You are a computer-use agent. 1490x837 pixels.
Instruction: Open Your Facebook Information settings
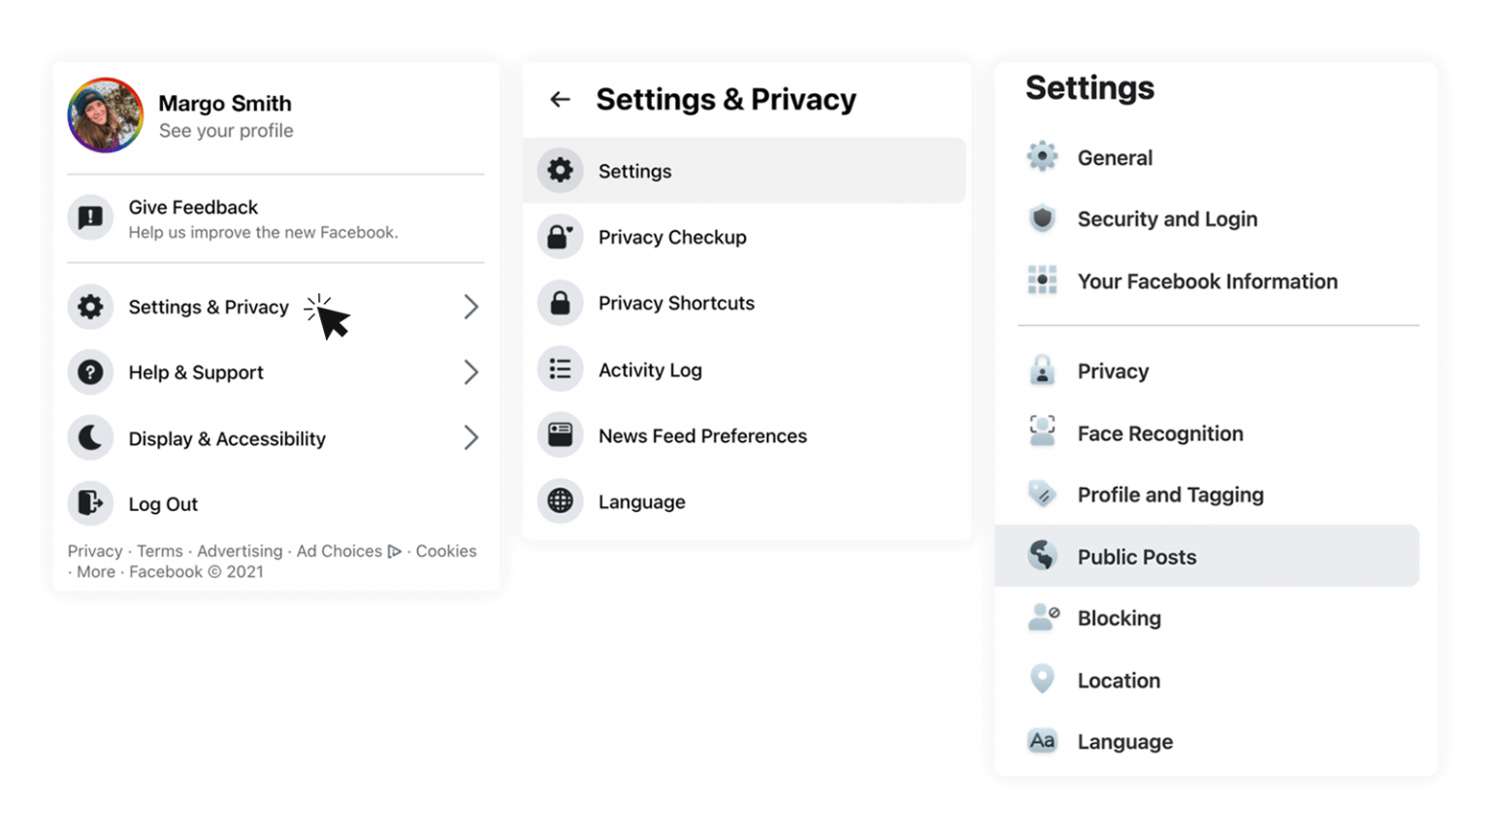(1207, 281)
